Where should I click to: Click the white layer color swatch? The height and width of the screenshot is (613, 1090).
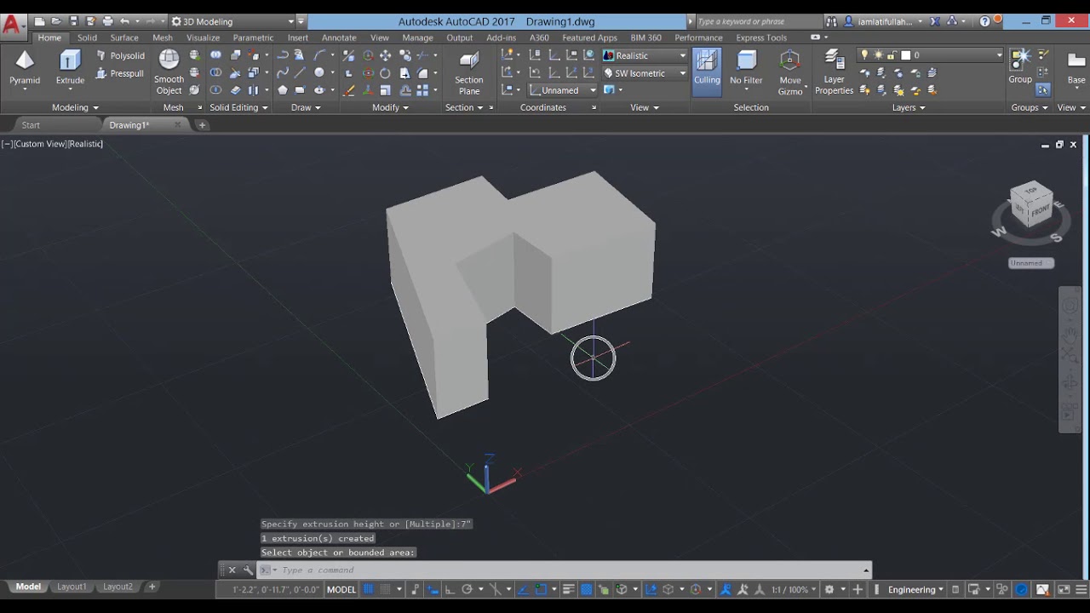(906, 55)
